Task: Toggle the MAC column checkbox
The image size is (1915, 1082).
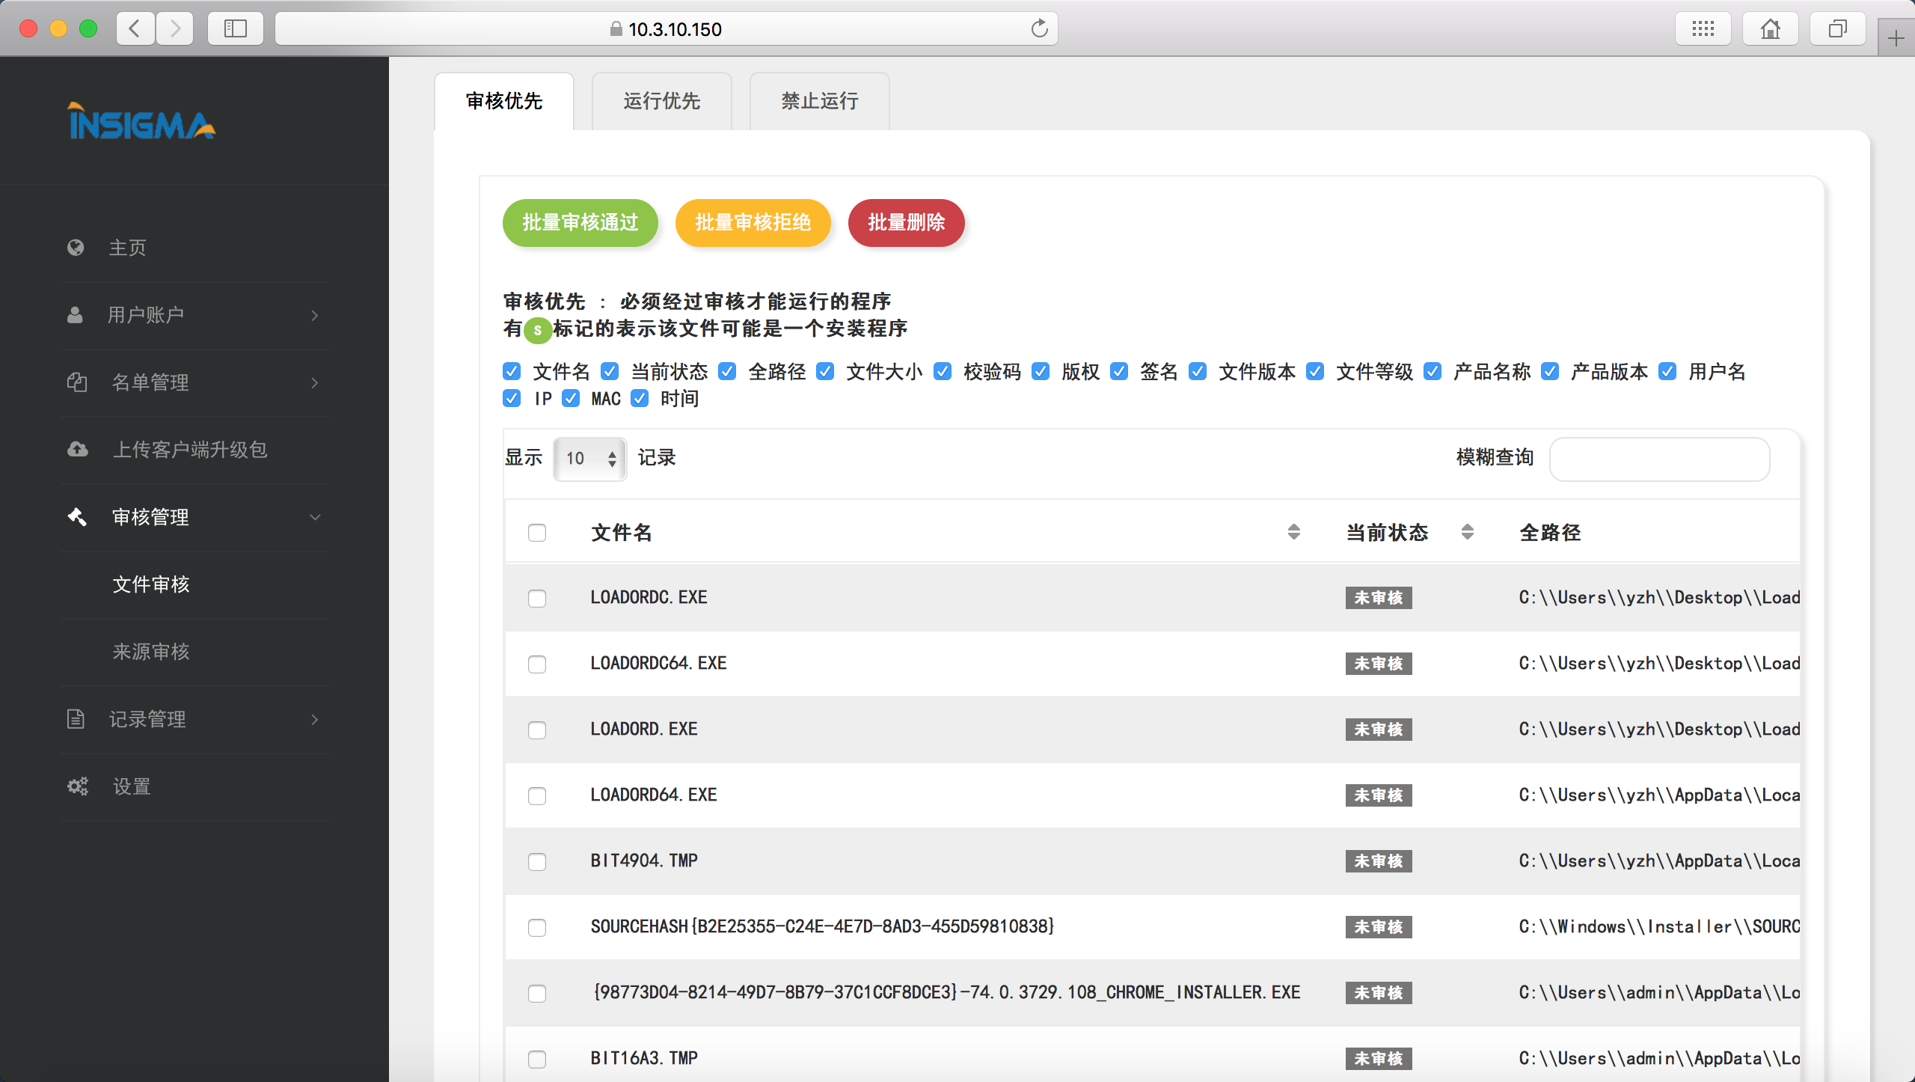Action: click(x=571, y=399)
